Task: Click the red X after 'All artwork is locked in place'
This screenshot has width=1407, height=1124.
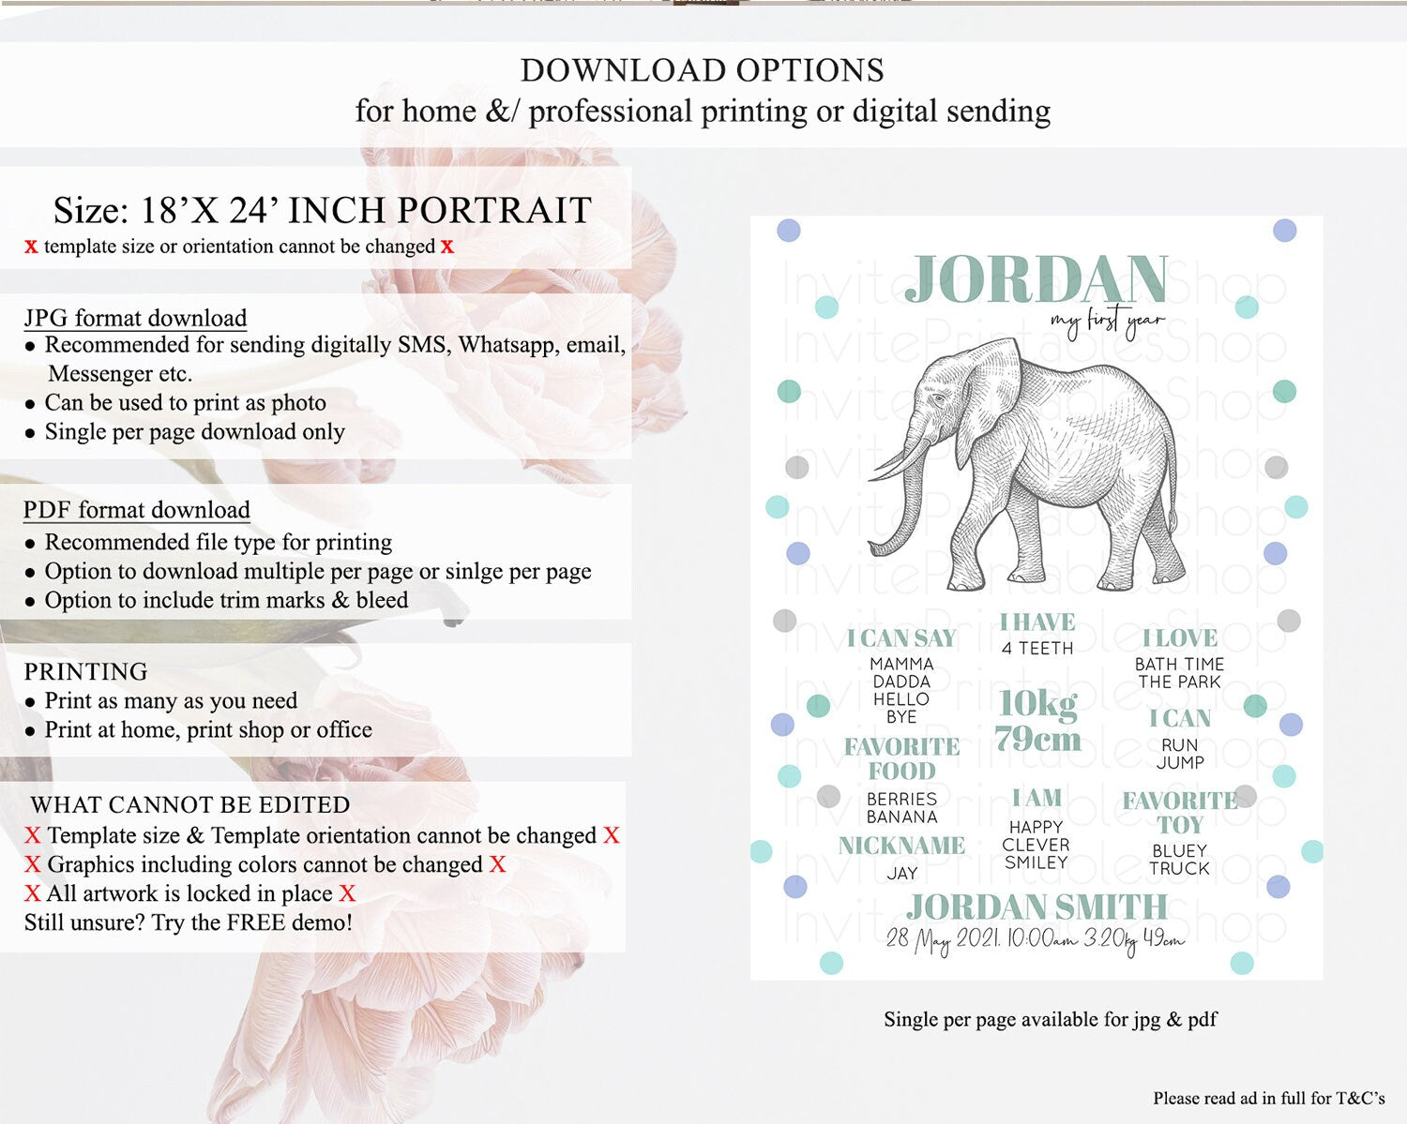Action: [347, 893]
